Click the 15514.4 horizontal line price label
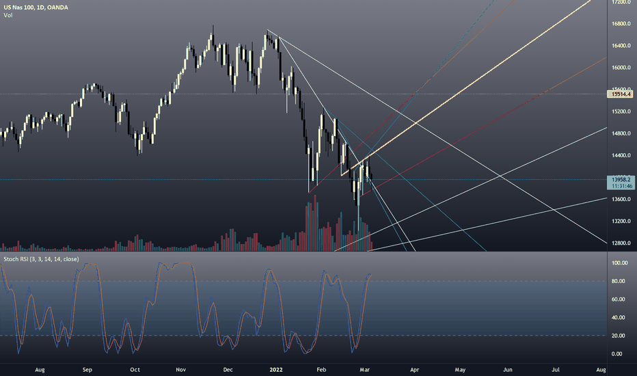The image size is (637, 376). [x=621, y=94]
